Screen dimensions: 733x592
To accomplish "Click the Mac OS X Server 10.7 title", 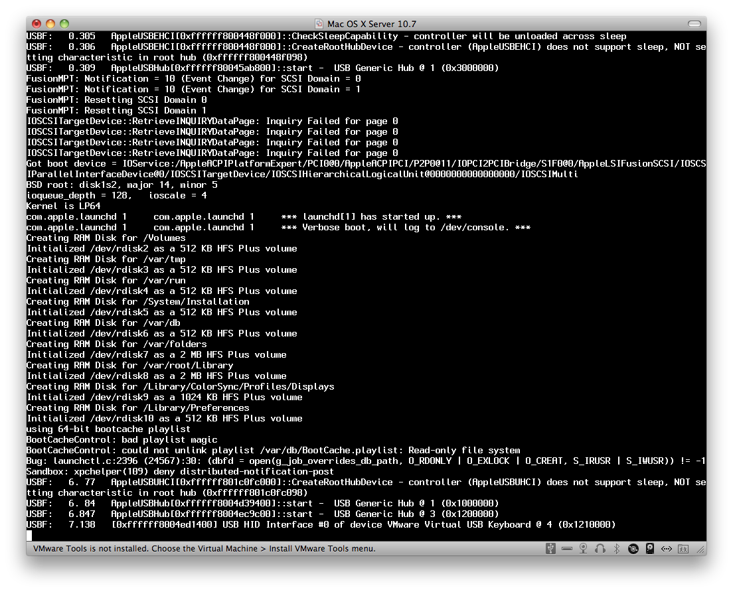I will pos(372,24).
